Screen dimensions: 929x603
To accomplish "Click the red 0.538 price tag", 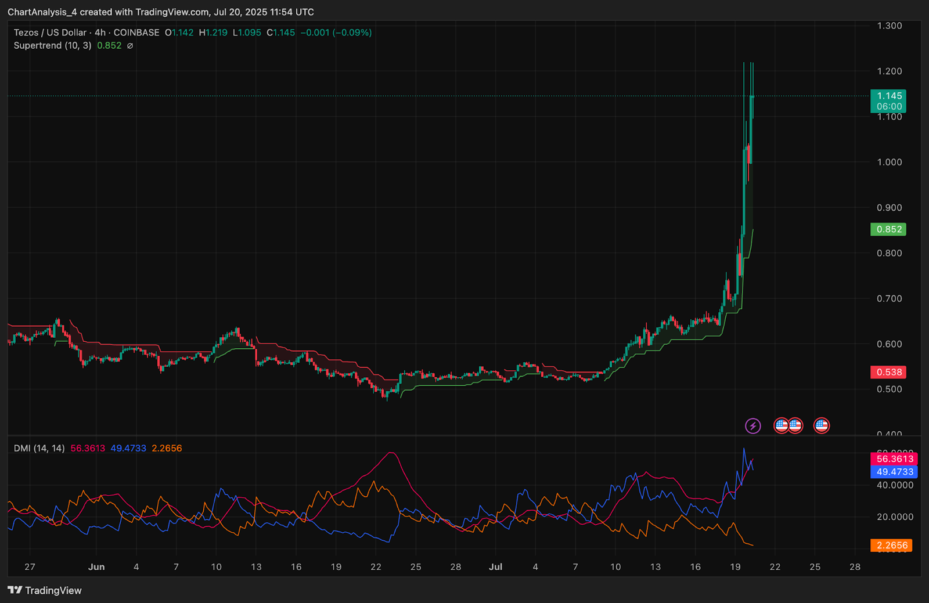I will click(x=888, y=372).
